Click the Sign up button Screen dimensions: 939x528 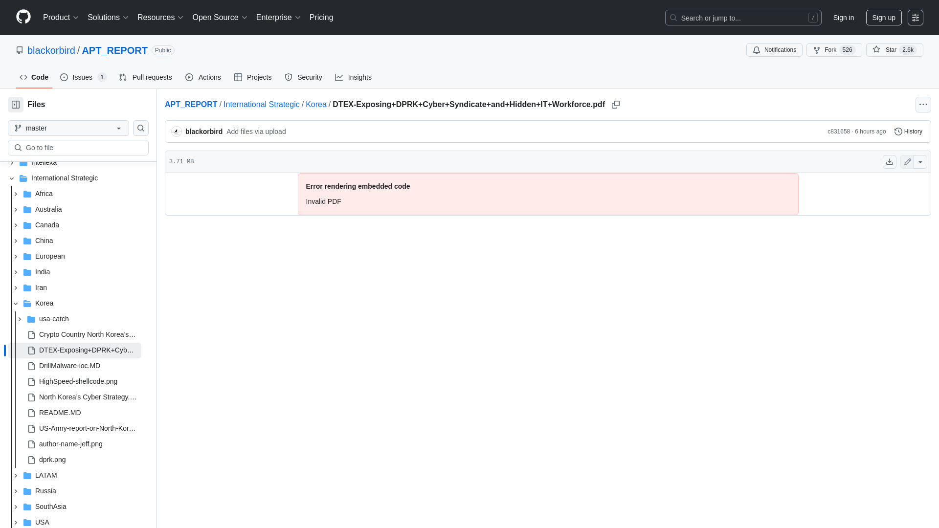coord(883,18)
